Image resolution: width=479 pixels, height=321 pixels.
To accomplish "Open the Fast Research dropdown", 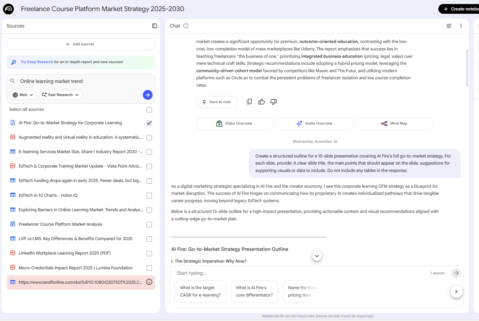I will pos(61,95).
